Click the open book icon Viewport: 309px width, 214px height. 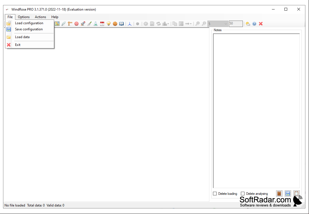coord(121,24)
